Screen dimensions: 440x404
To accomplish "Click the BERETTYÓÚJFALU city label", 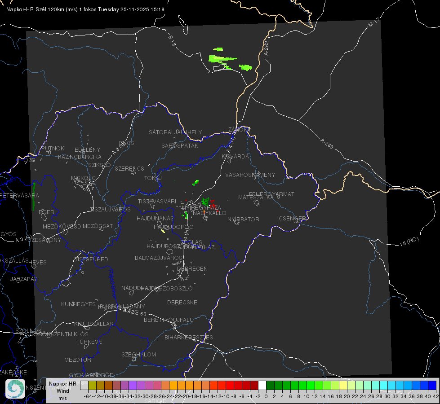I will click(169, 320).
